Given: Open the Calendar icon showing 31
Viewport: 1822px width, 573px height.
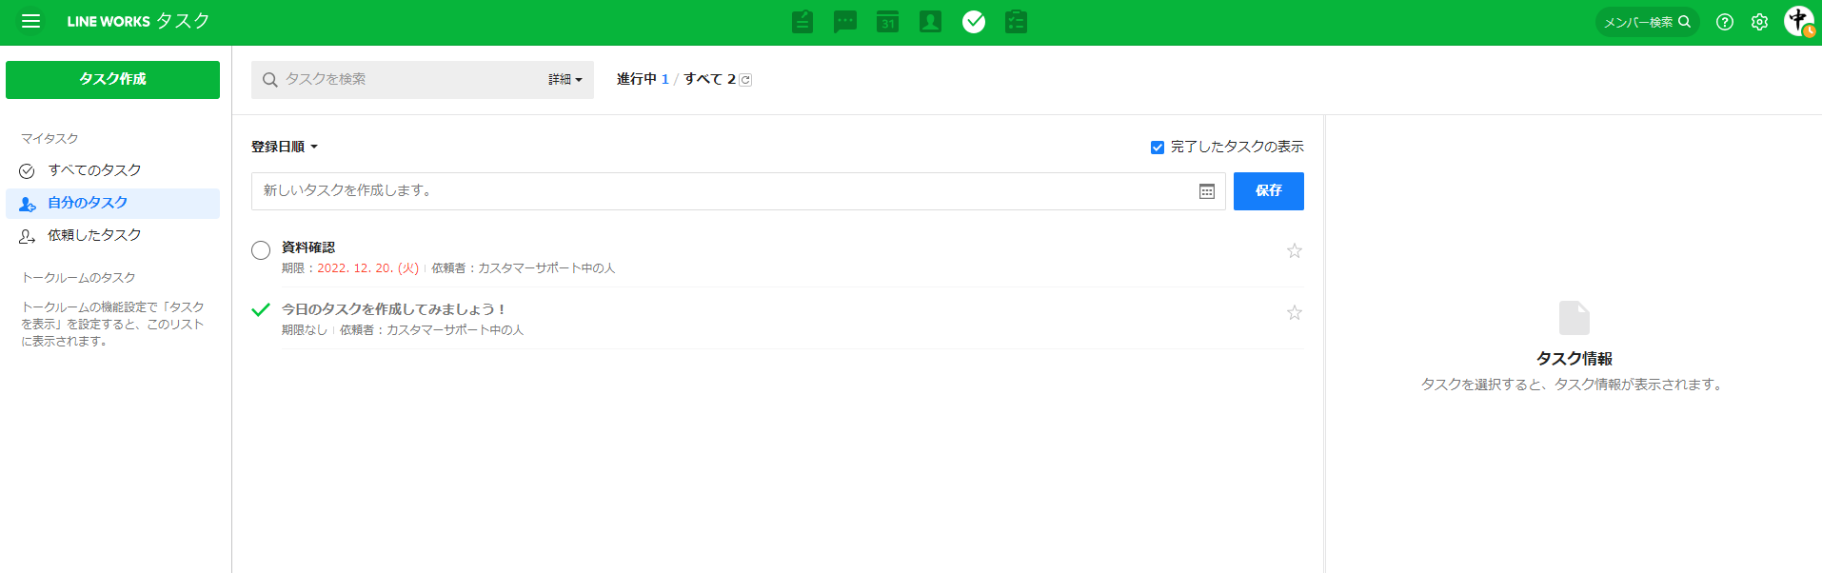Looking at the screenshot, I should (x=887, y=22).
